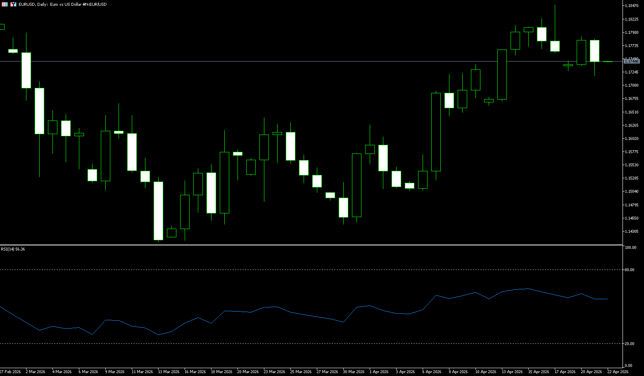This screenshot has width=644, height=376.
Task: Click the 13 Mar 2026 date label
Action: (x=169, y=372)
